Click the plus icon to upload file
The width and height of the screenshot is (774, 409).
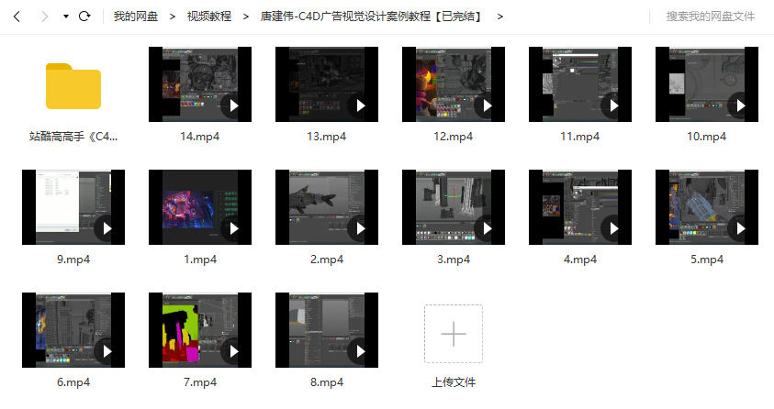click(454, 334)
